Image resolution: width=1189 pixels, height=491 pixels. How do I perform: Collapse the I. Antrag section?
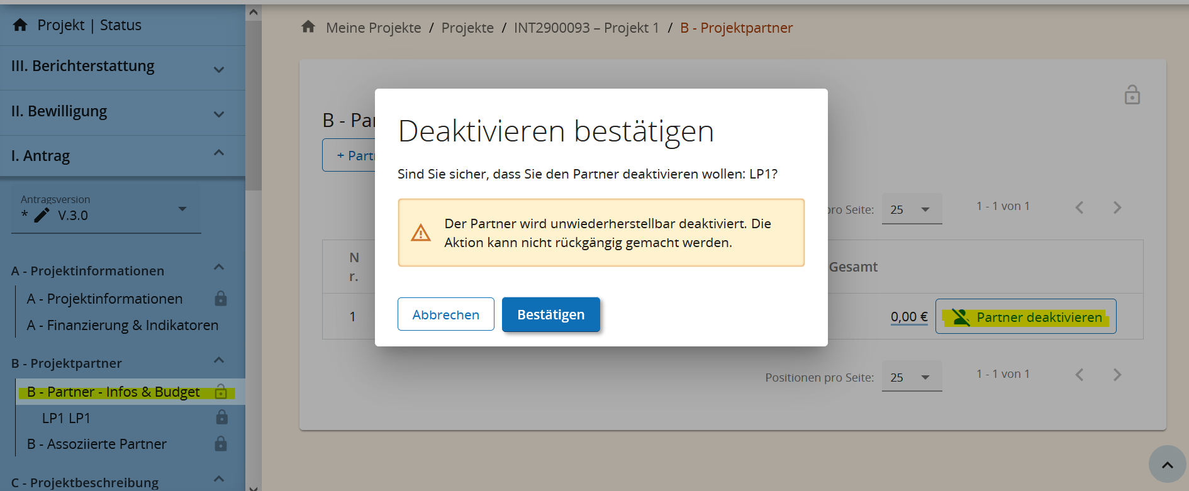pyautogui.click(x=218, y=153)
